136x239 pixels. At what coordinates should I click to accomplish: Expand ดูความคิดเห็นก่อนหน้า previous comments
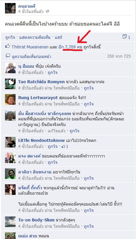coord(32,57)
